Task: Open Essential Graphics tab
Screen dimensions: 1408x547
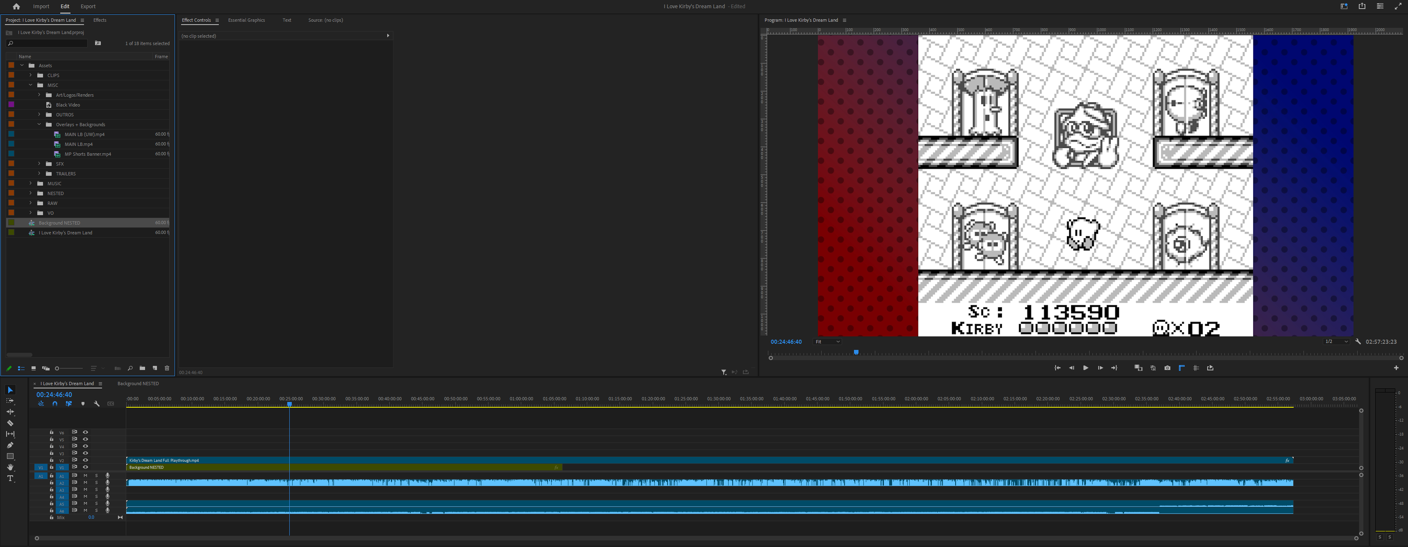Action: coord(247,20)
